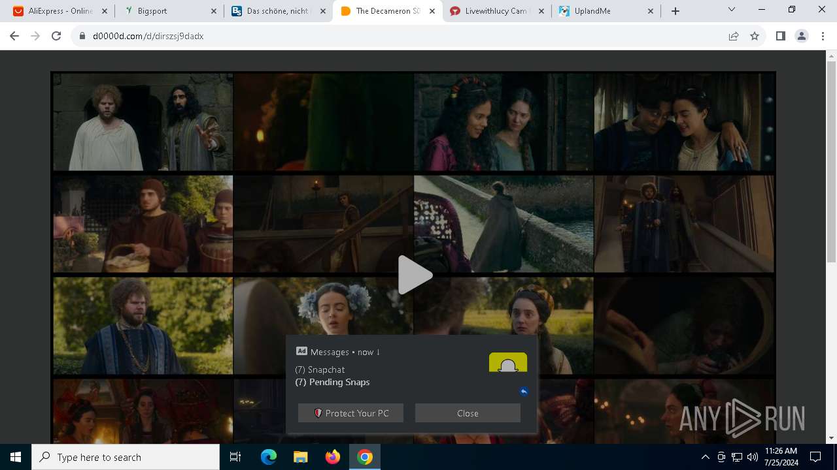
Task: Open the taskbar clock and date
Action: [781, 457]
